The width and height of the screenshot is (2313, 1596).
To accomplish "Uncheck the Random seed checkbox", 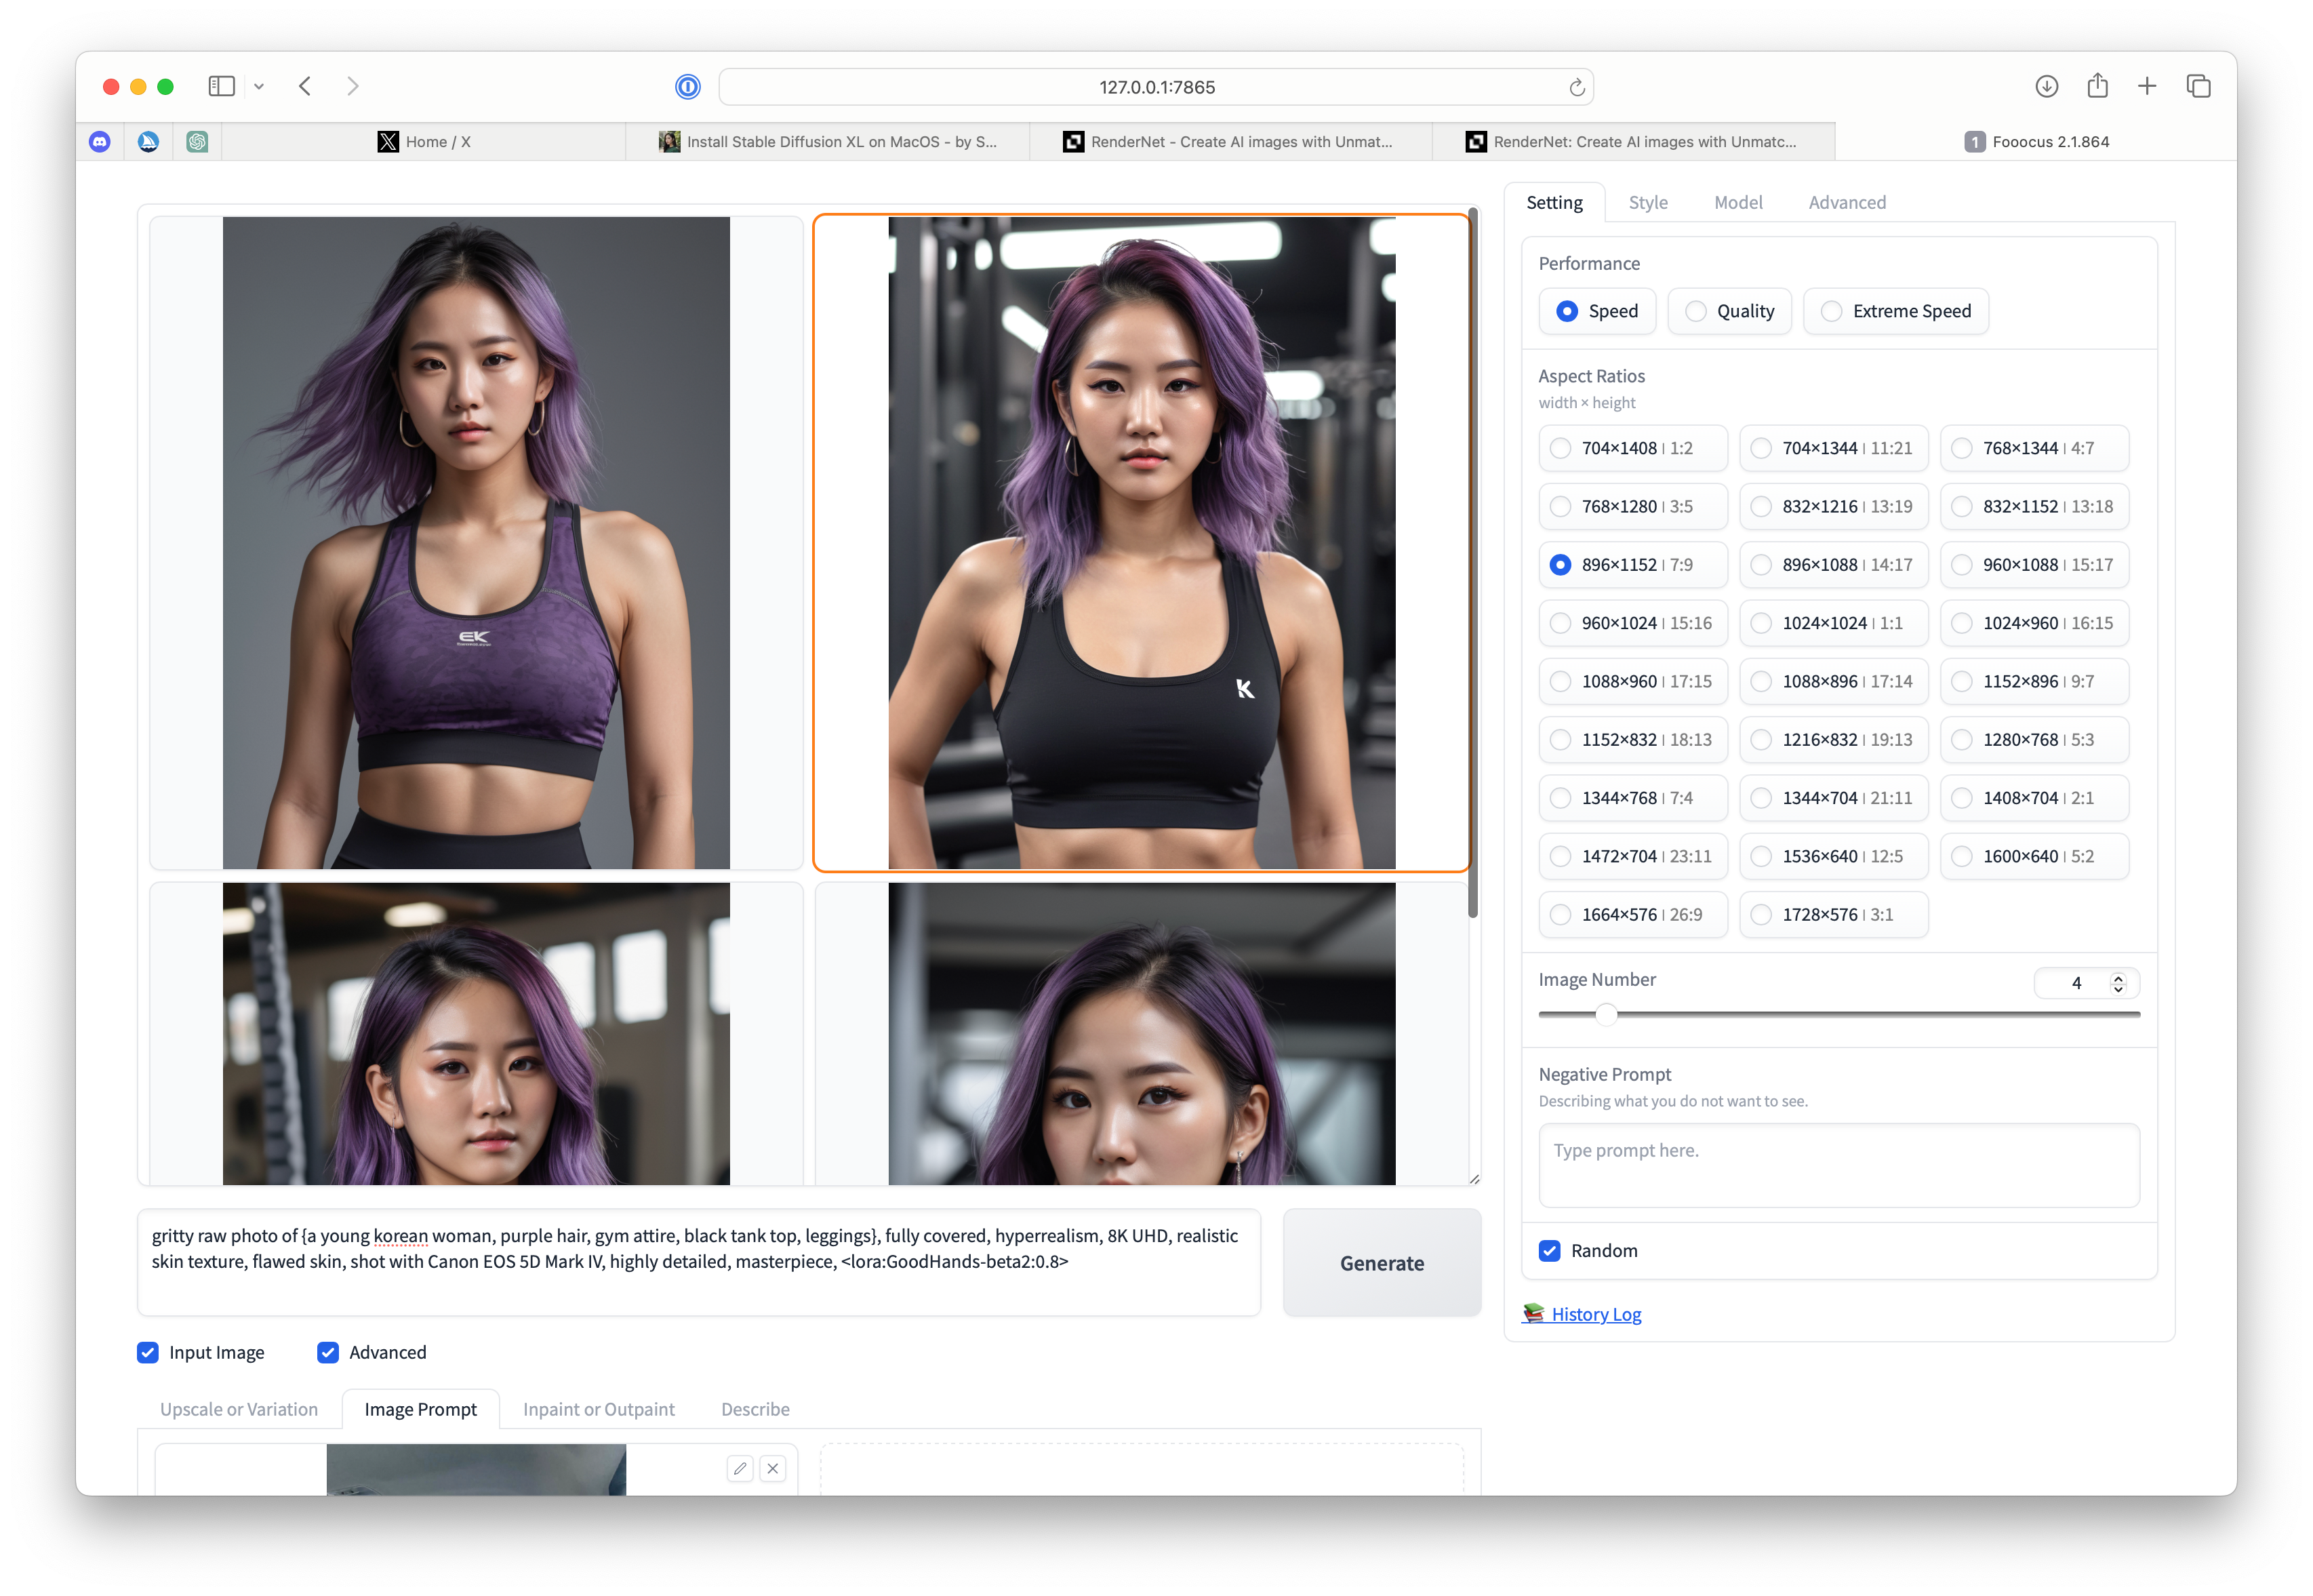I will tap(1549, 1251).
